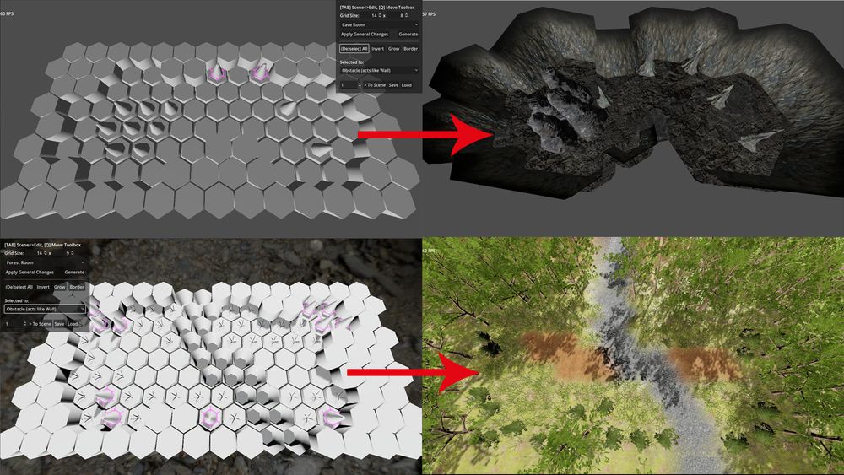Viewport: 844px width, 475px height.
Task: Click the '[TAB] Scene<>Edit' hint in Cave toolbox
Action: (360, 8)
